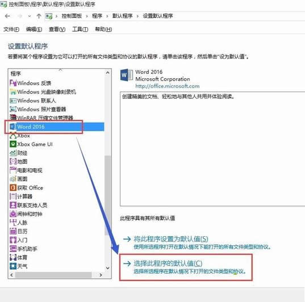Click the horizontal scrollbar left arrow
The width and height of the screenshot is (305, 302).
(x=11, y=275)
